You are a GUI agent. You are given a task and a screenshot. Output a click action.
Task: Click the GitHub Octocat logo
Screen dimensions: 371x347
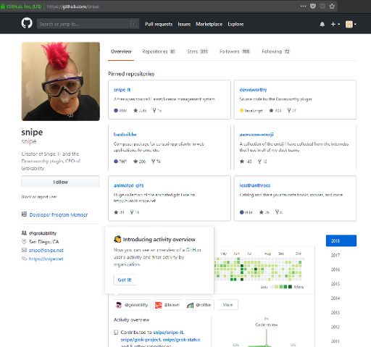(x=27, y=23)
